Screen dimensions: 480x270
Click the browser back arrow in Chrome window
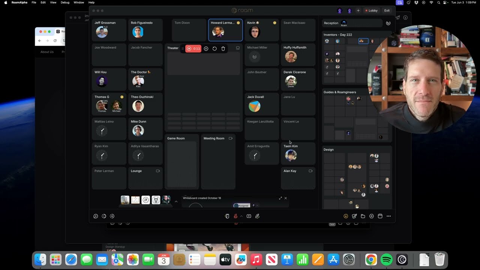pos(39,40)
